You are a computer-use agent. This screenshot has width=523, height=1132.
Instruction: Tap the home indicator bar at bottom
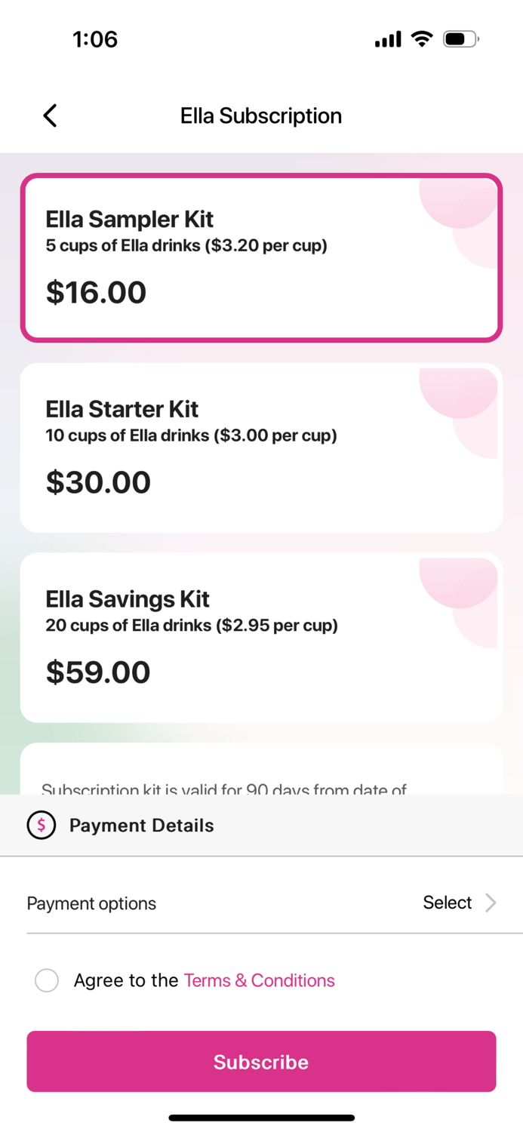[261, 1118]
